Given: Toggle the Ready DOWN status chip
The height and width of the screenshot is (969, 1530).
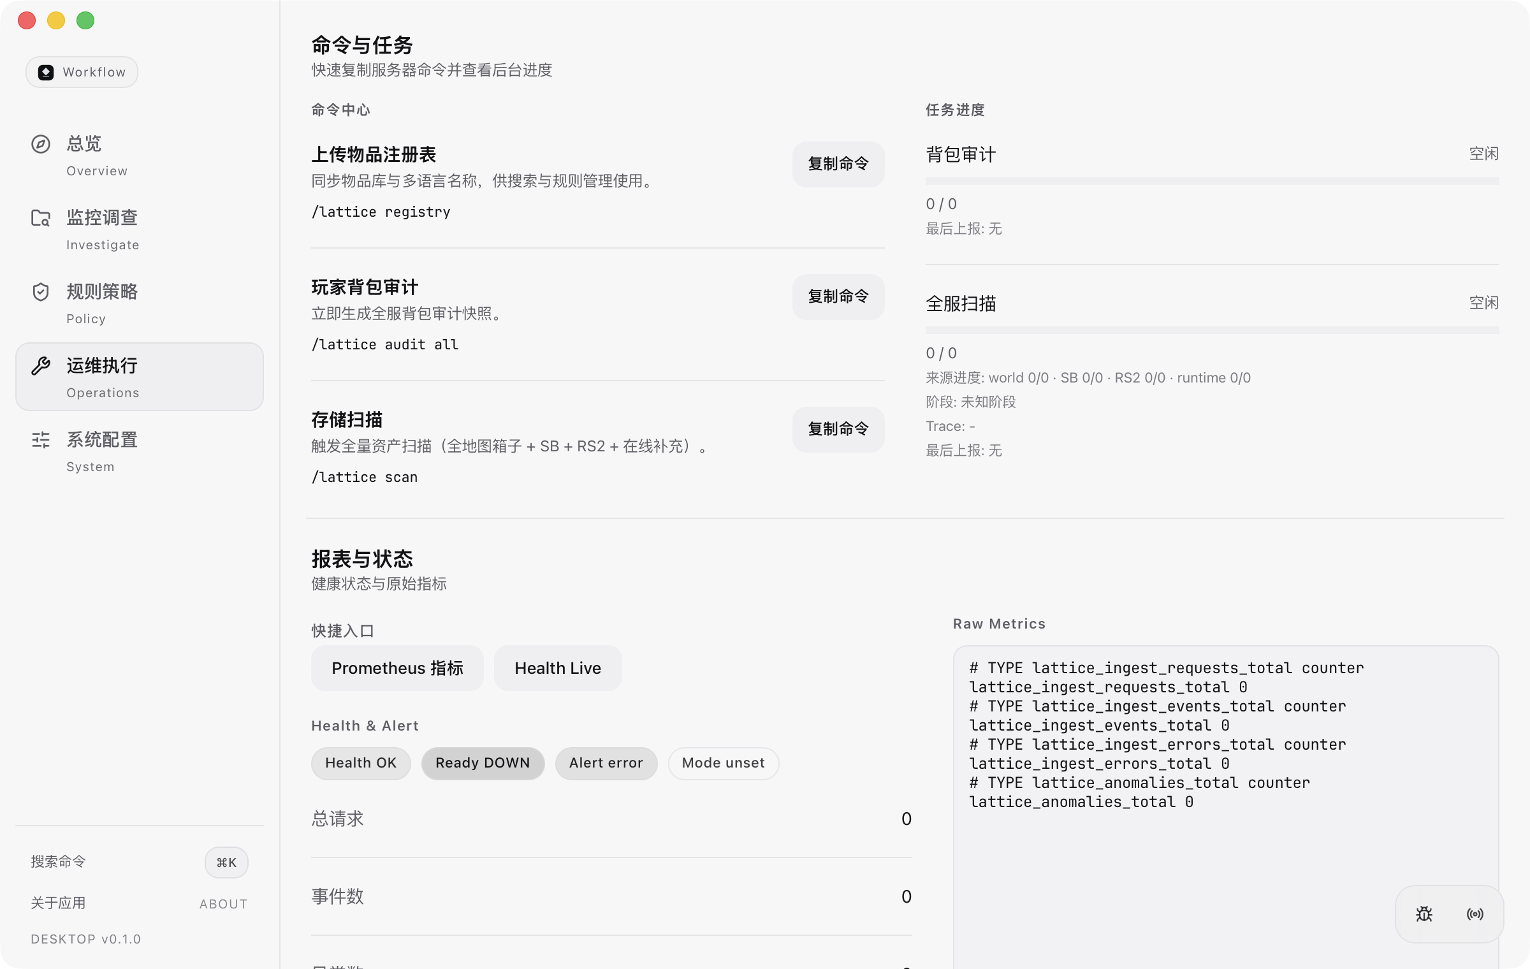Looking at the screenshot, I should tap(483, 763).
